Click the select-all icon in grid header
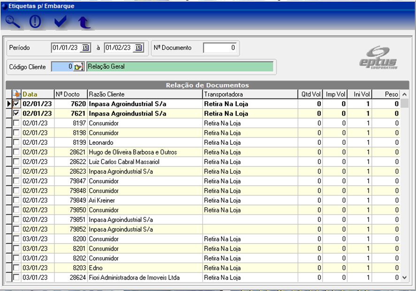The width and height of the screenshot is (416, 291). 16,94
